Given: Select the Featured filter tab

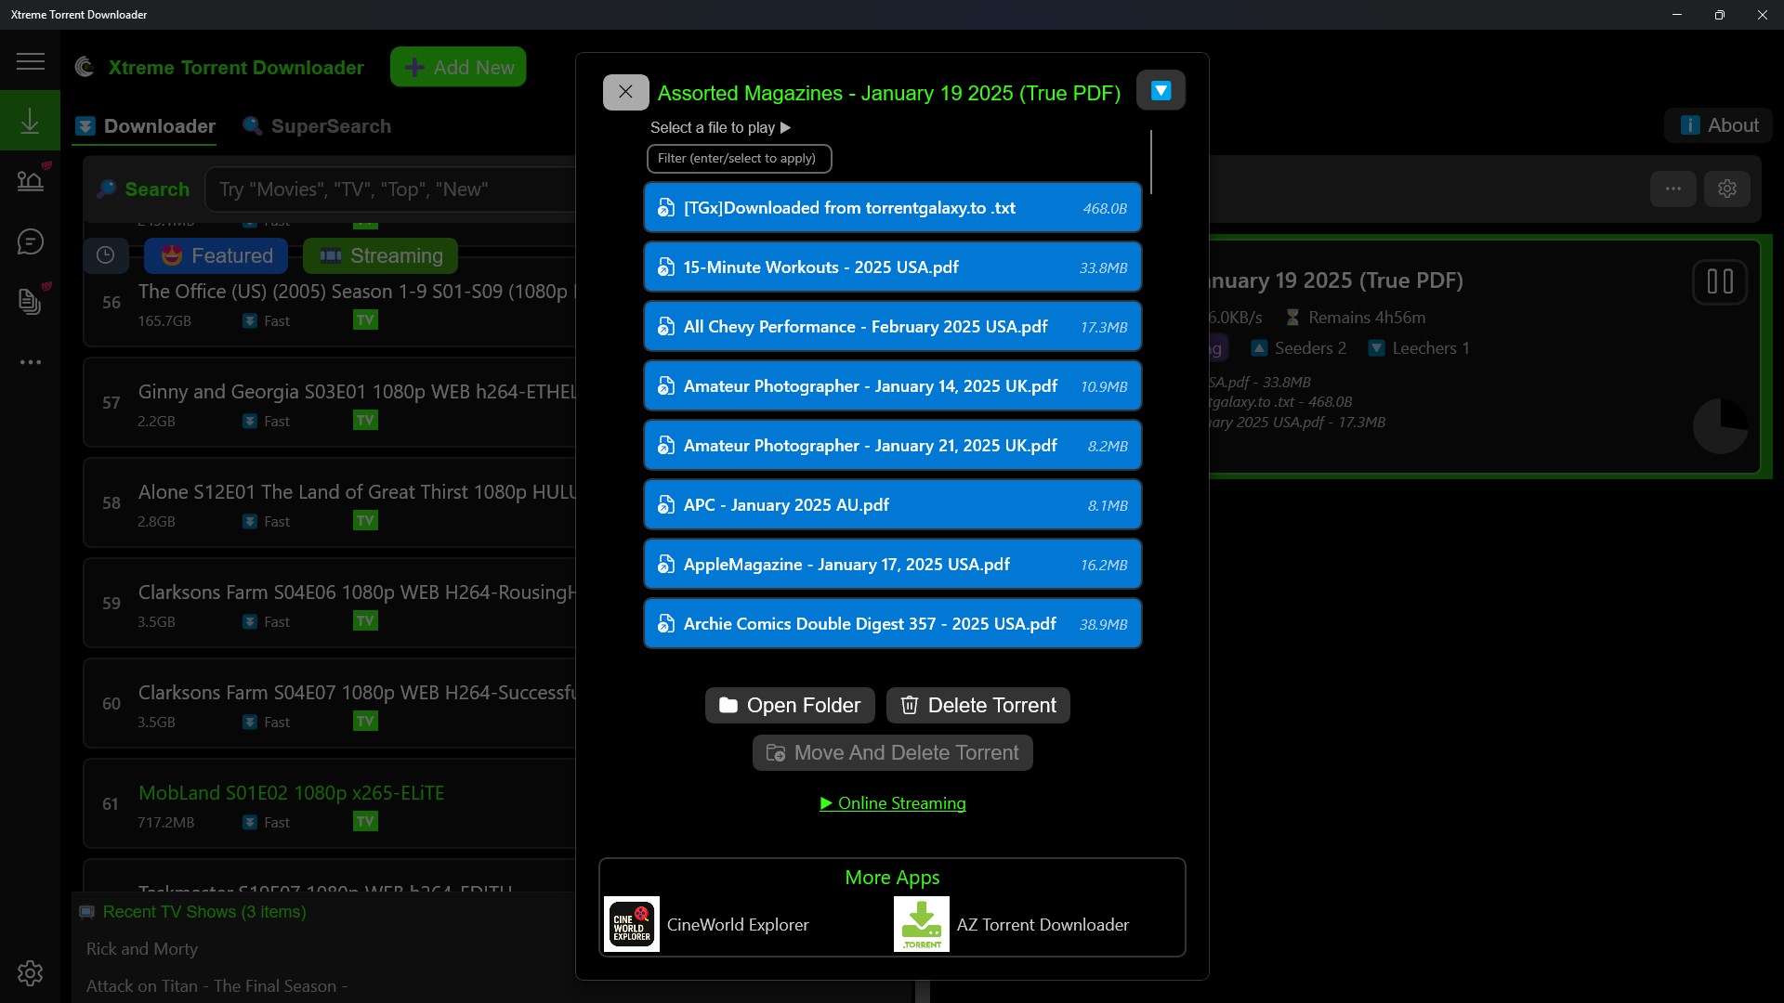Looking at the screenshot, I should pos(216,255).
